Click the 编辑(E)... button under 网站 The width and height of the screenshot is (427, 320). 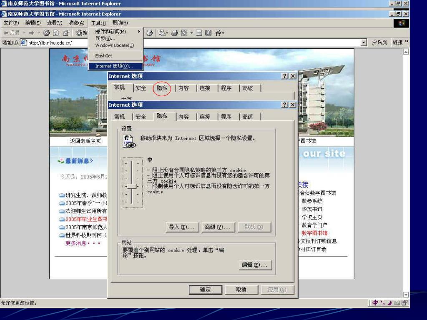pos(255,265)
